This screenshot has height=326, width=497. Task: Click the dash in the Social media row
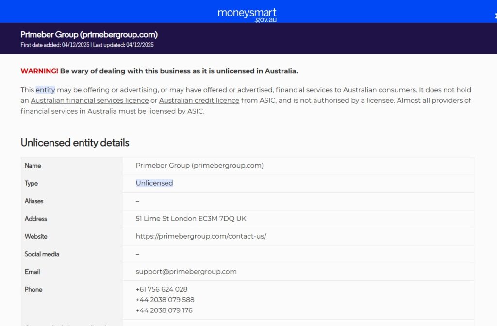click(137, 254)
